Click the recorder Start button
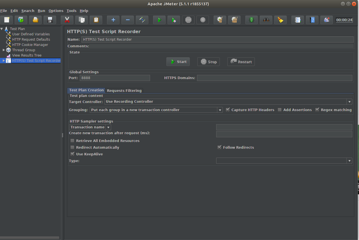Viewport: 359px width, 240px height. click(178, 62)
